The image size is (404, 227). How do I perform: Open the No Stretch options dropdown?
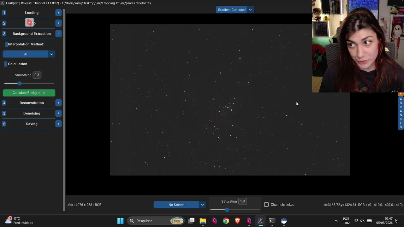202,205
